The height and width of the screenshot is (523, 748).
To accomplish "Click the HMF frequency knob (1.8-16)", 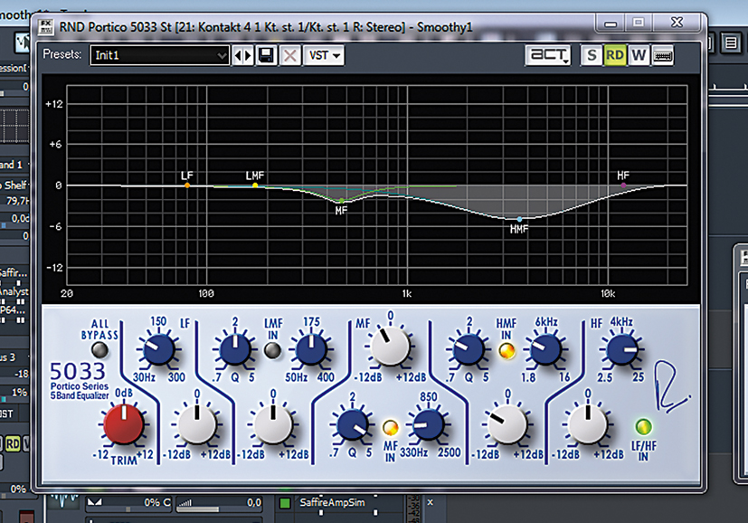I will (545, 349).
